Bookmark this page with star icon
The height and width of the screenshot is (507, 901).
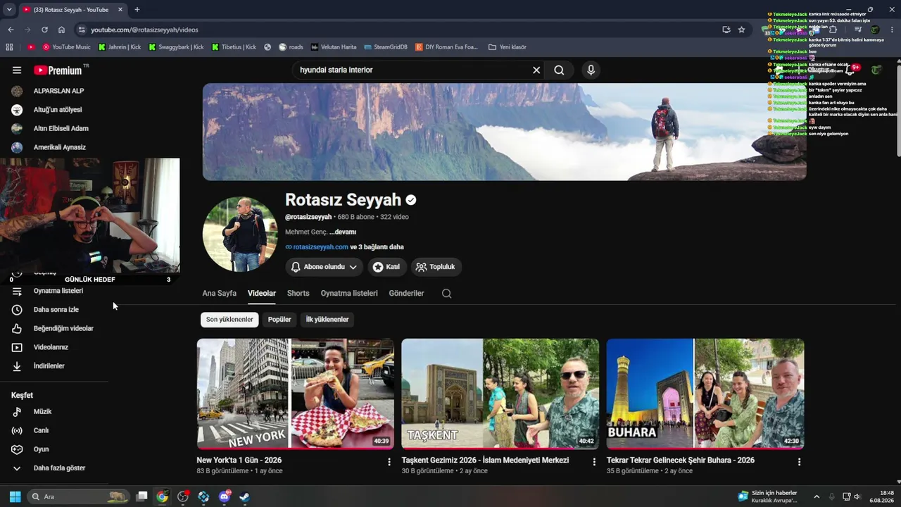741,30
